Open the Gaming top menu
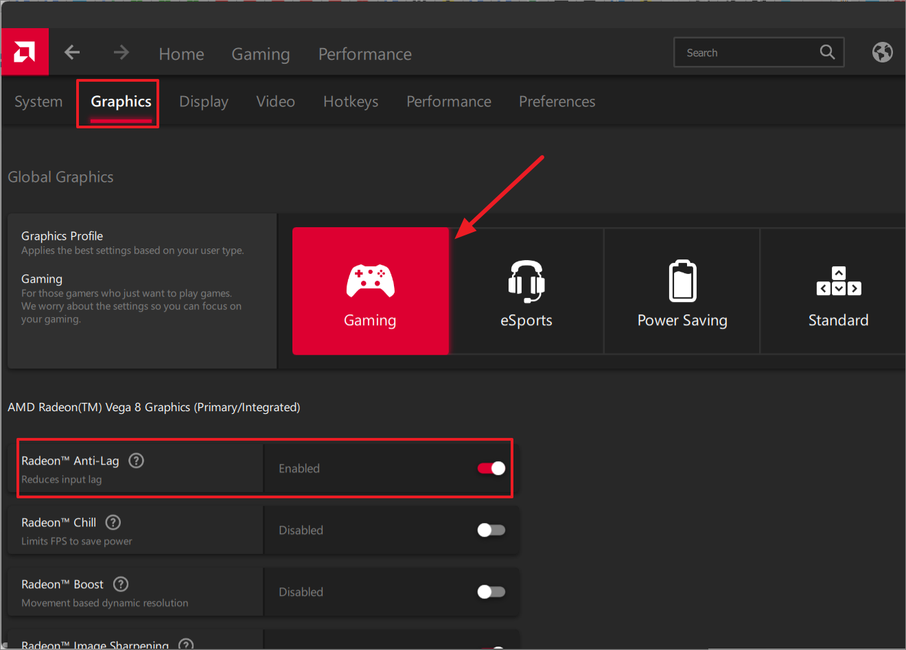This screenshot has width=906, height=650. click(x=261, y=54)
